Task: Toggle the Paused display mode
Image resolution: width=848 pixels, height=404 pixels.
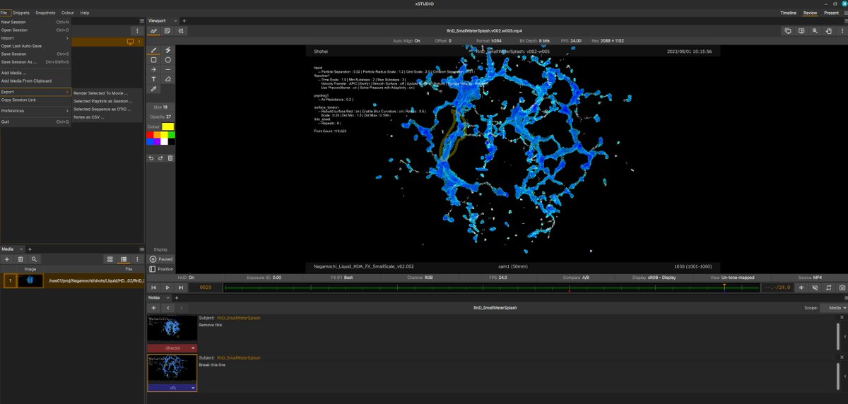Action: coord(160,259)
